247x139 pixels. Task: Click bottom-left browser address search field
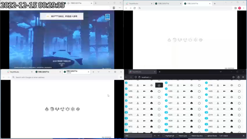click(65, 77)
